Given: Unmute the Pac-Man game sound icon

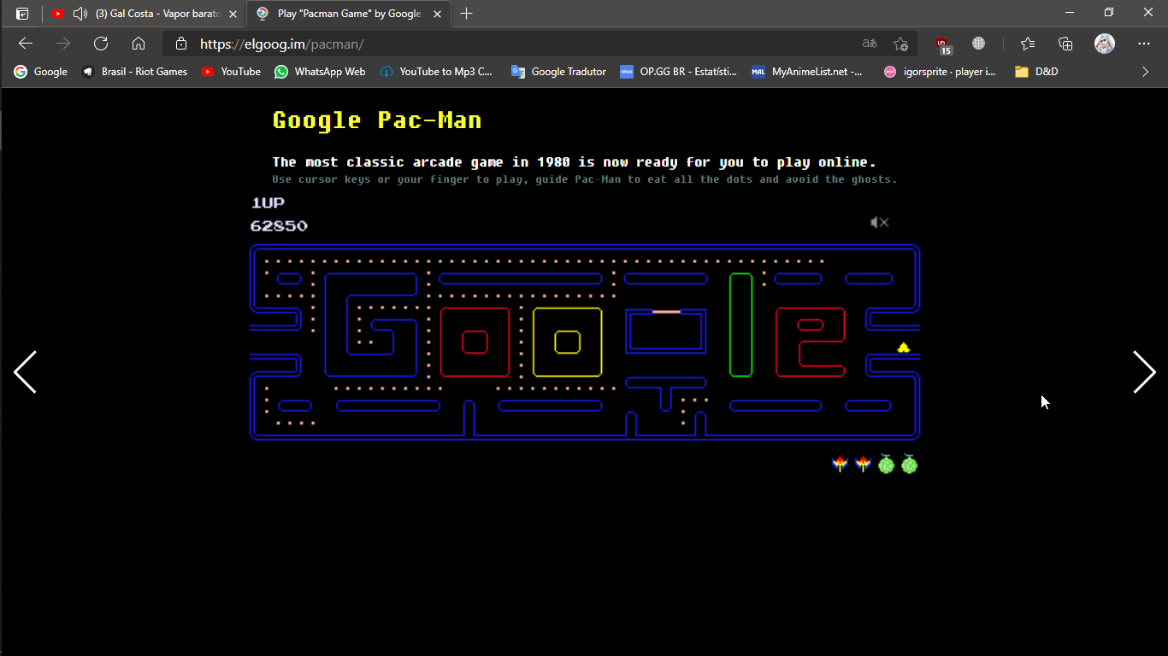Looking at the screenshot, I should click(x=880, y=222).
